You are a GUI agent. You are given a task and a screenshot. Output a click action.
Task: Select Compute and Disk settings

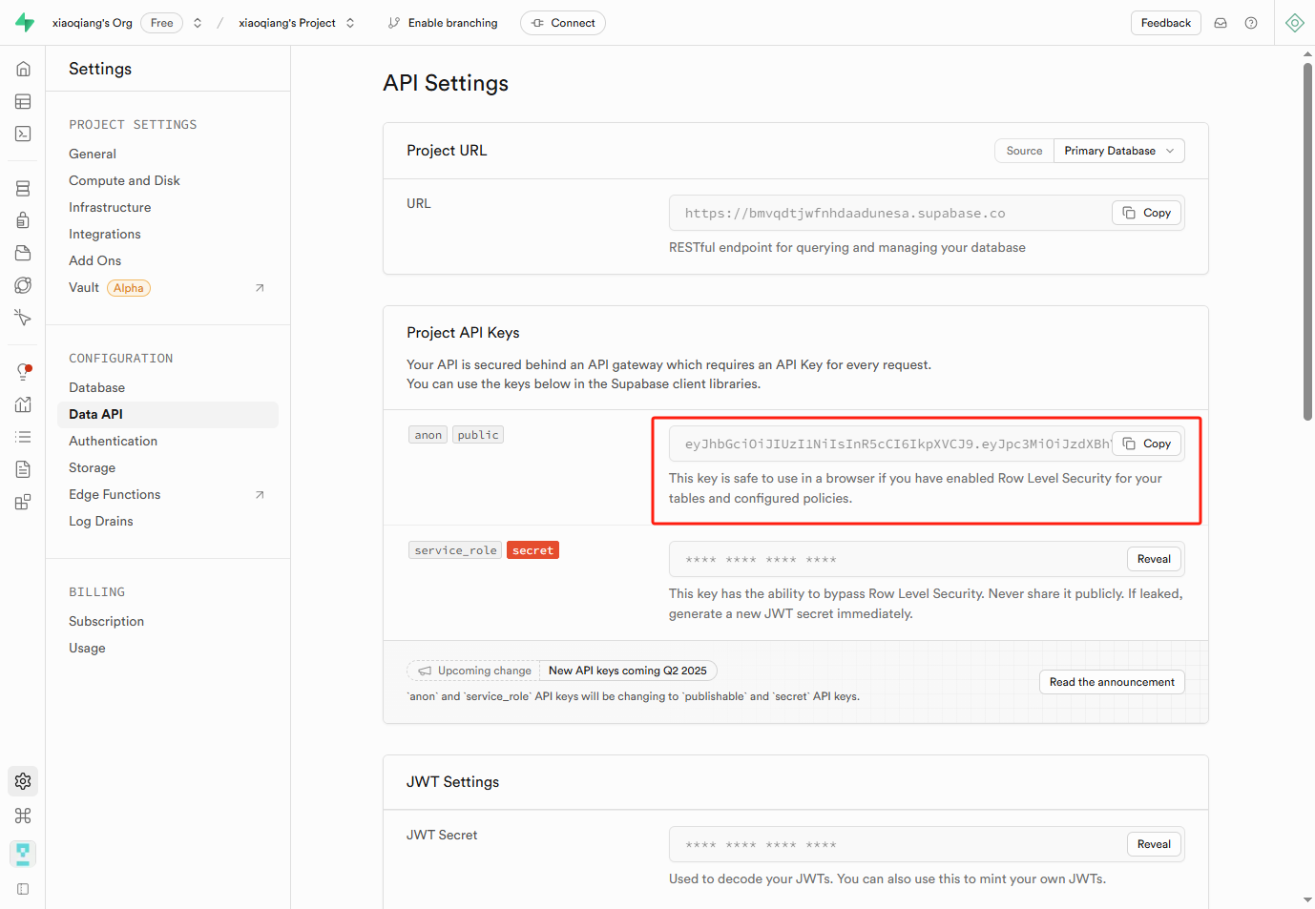click(124, 180)
